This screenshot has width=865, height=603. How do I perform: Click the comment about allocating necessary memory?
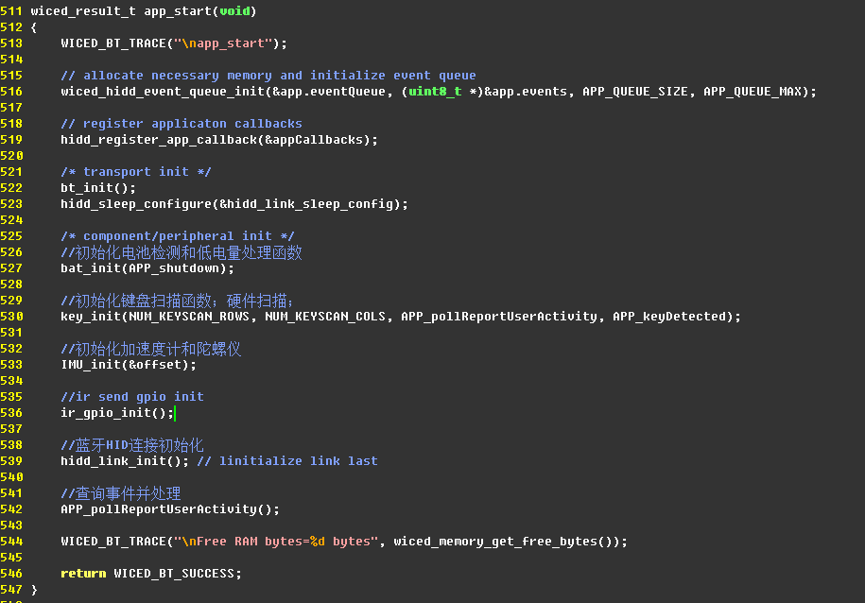tap(268, 76)
